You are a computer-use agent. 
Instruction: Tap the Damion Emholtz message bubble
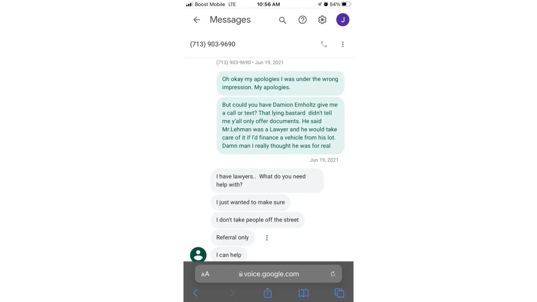[x=280, y=125]
